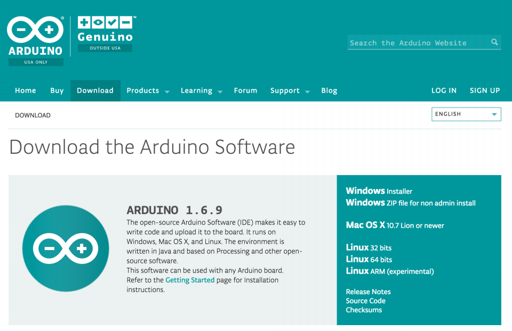The height and width of the screenshot is (331, 512).
Task: Open the Source Code link
Action: [x=365, y=301]
